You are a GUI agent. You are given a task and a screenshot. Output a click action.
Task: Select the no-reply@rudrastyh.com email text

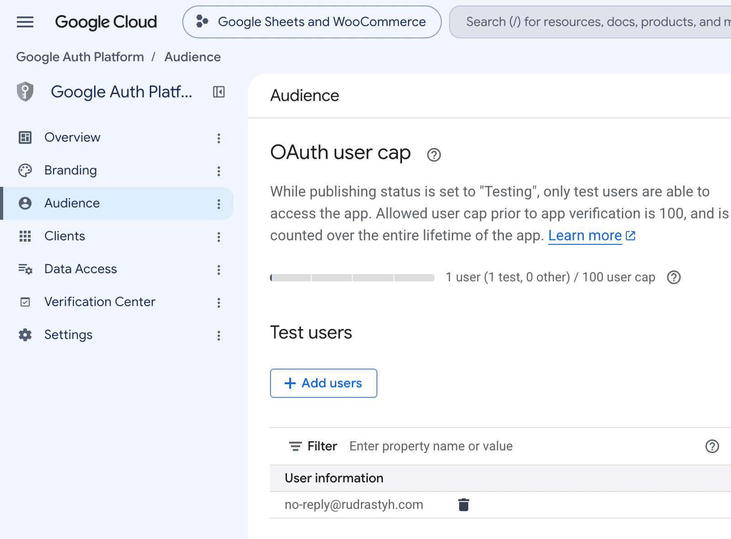coord(354,505)
